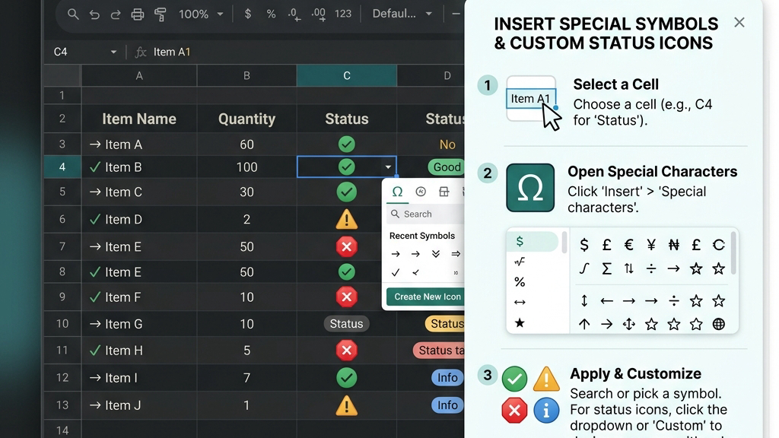Open the status dropdown arrow in C4
The width and height of the screenshot is (779, 438).
tap(388, 167)
